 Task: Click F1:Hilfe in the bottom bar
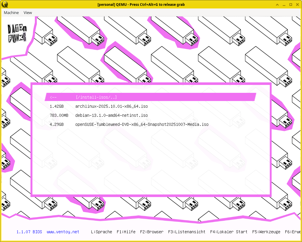pyautogui.click(x=126, y=232)
